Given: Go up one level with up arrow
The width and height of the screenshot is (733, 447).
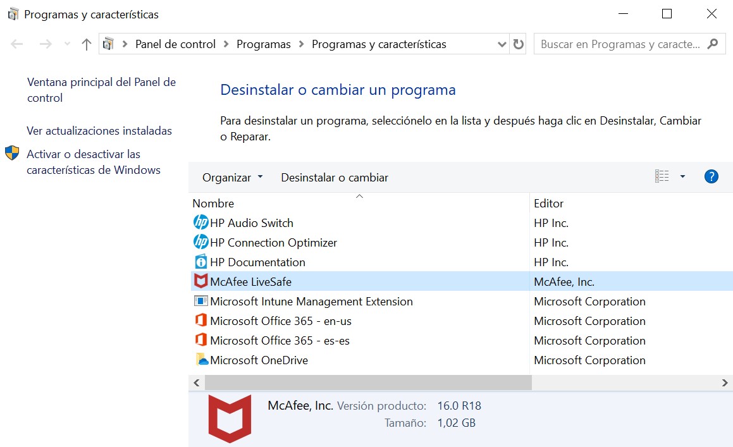Looking at the screenshot, I should tap(86, 44).
